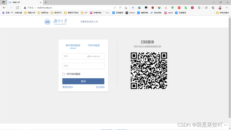Activate the read aloud icon

pyautogui.click(x=120, y=8)
